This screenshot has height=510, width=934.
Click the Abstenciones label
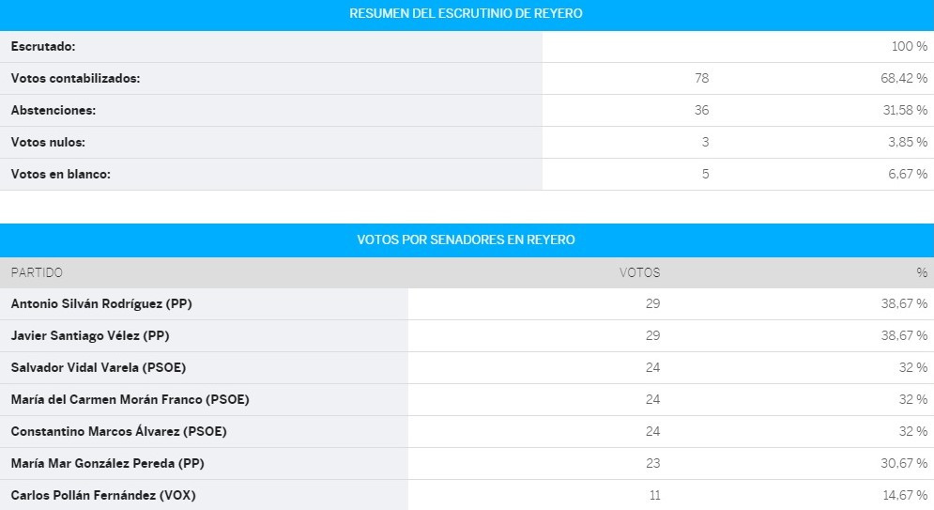pos(53,110)
